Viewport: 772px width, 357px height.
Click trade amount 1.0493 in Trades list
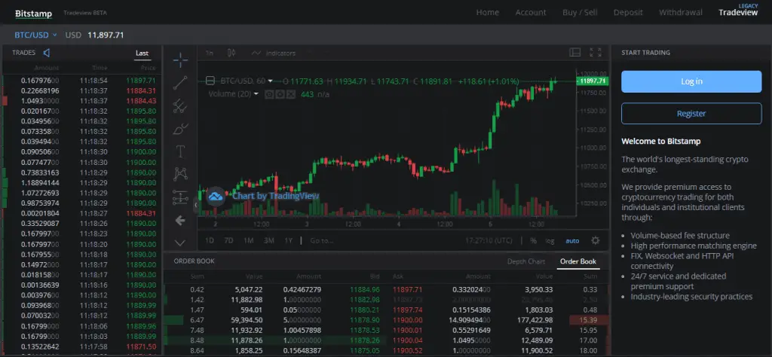click(x=40, y=101)
